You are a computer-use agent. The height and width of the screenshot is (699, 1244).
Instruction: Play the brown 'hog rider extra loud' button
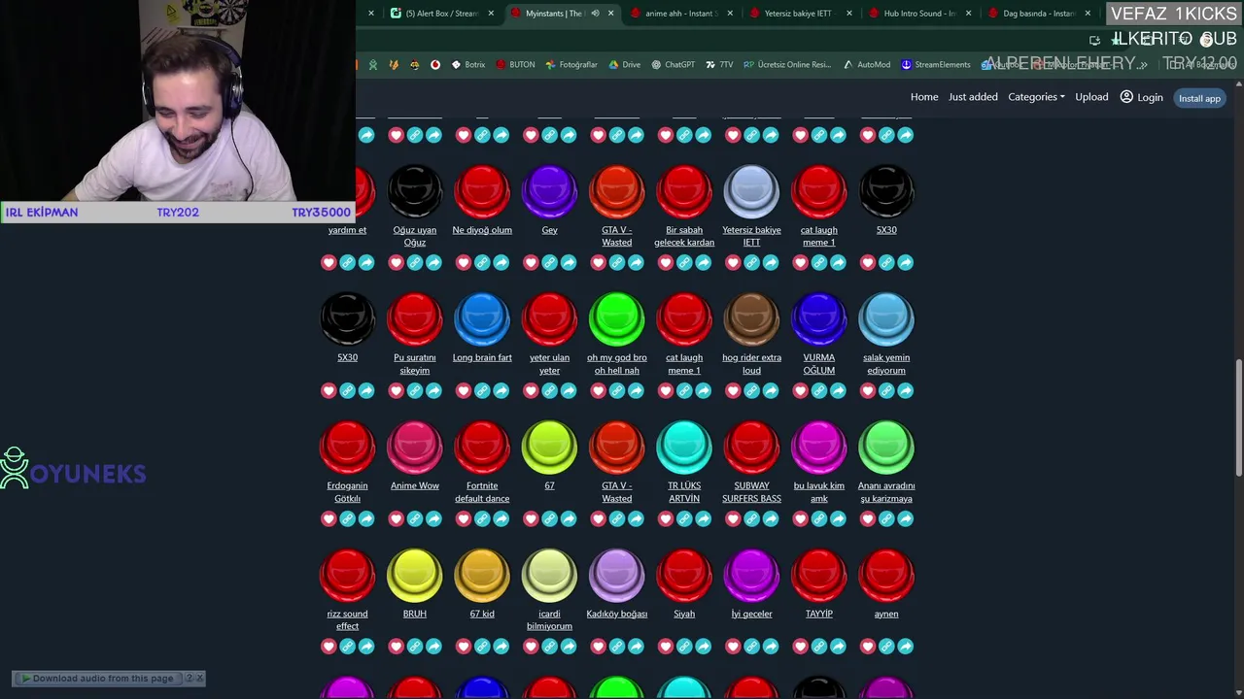point(751,318)
